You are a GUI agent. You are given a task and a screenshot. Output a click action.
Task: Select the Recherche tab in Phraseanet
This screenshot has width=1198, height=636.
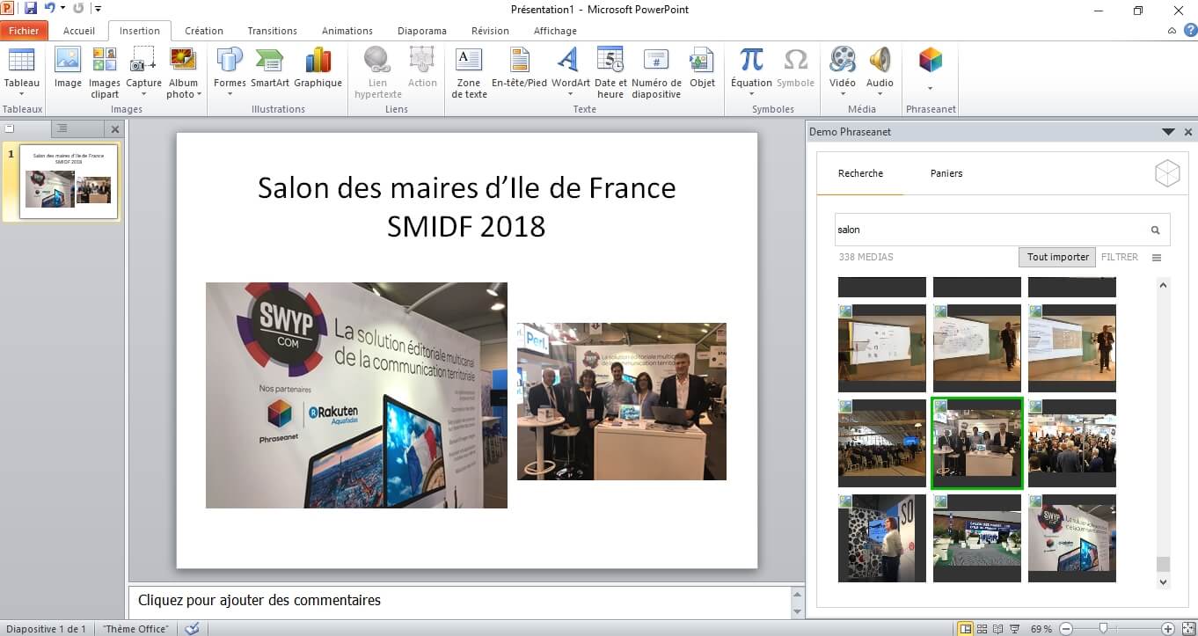pos(860,173)
